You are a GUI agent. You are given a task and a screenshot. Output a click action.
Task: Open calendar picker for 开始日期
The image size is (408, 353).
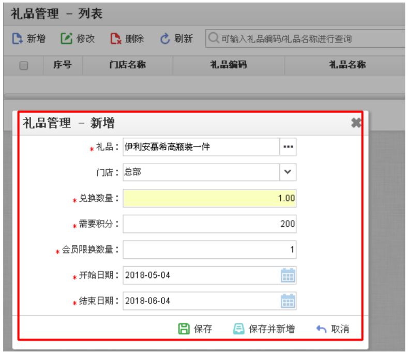point(288,275)
